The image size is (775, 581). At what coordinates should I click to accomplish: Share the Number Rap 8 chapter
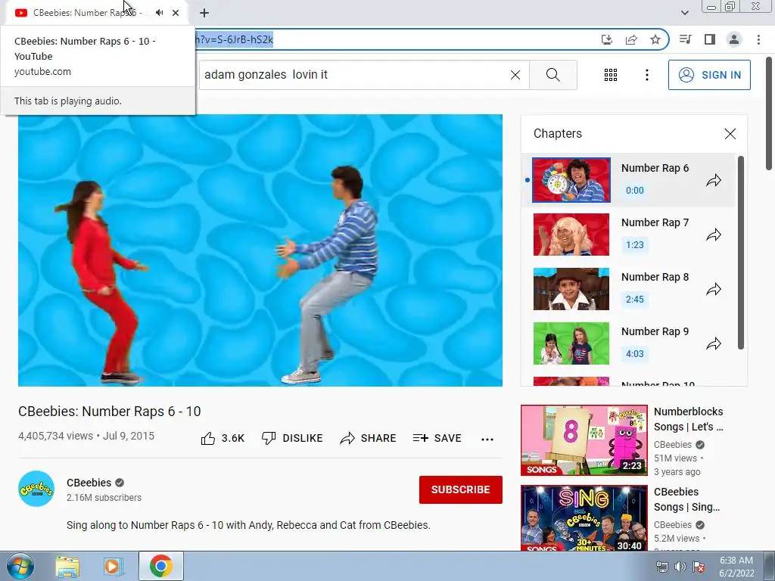pos(713,289)
